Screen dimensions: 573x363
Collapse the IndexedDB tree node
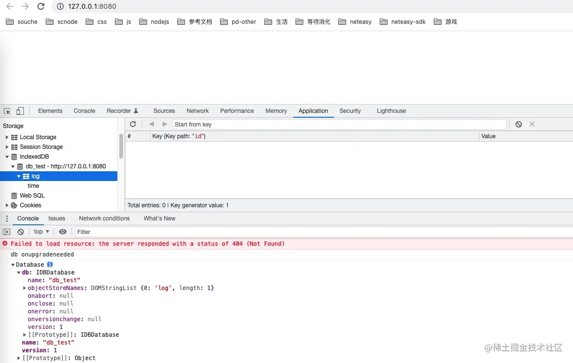pos(7,157)
